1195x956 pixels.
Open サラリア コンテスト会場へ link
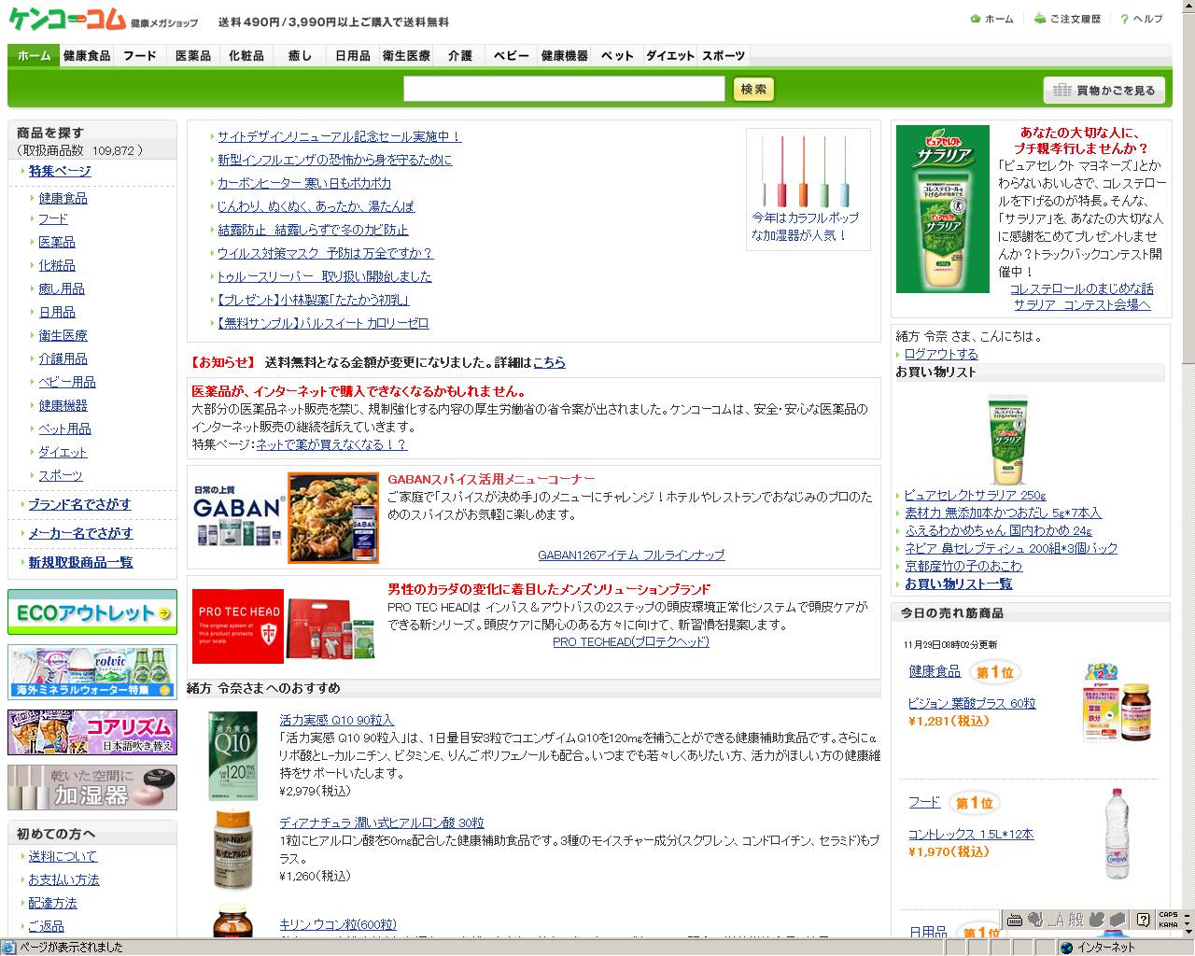tap(1082, 304)
